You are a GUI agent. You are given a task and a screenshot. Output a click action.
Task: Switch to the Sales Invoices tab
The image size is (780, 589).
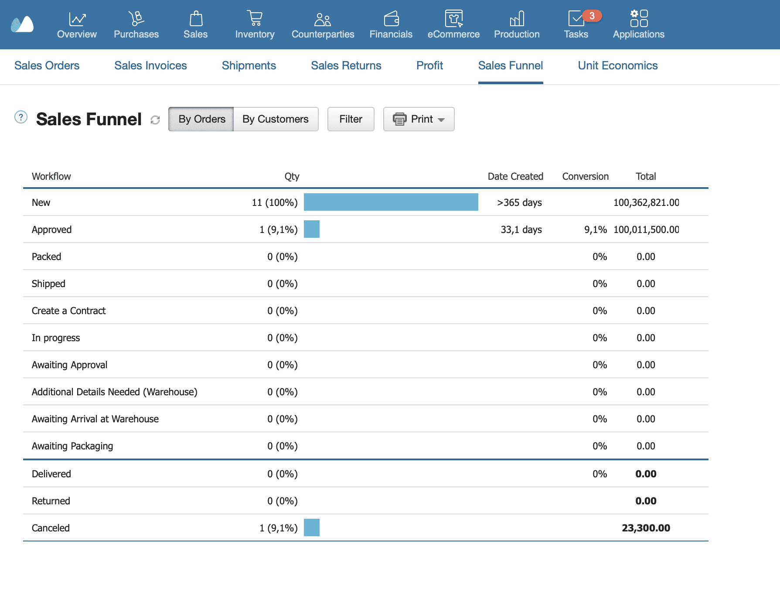pos(150,65)
